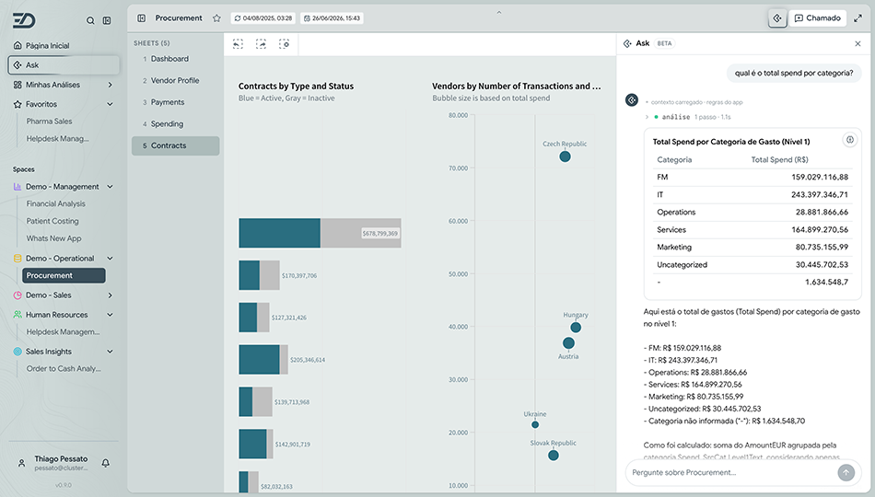
Task: Collapse Demo - Management space
Action: [x=110, y=187]
